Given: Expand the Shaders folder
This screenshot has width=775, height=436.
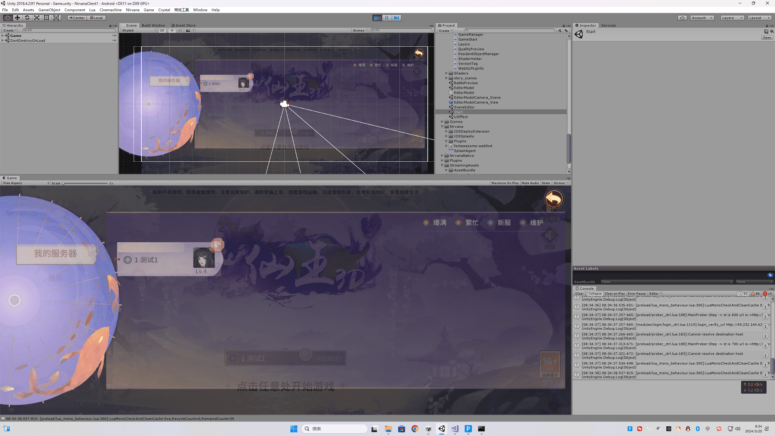Looking at the screenshot, I should (x=446, y=73).
